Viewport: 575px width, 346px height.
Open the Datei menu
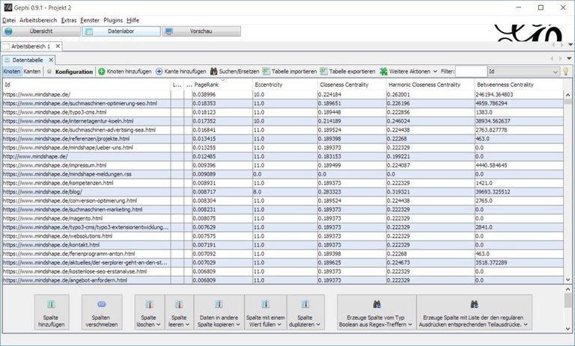9,20
